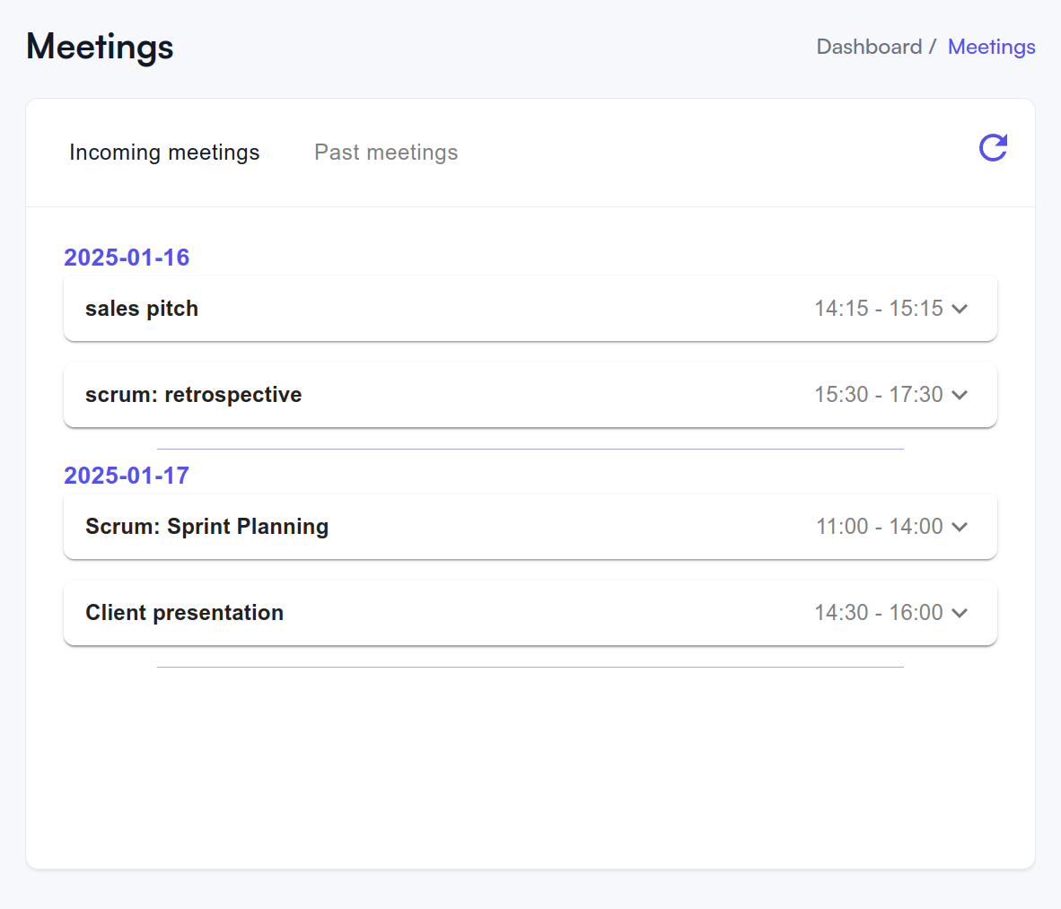Click the 11:00 - 14:00 time range
This screenshot has height=909, width=1061.
pyautogui.click(x=879, y=527)
